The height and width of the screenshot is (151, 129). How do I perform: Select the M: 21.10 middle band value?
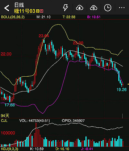pos(44,17)
